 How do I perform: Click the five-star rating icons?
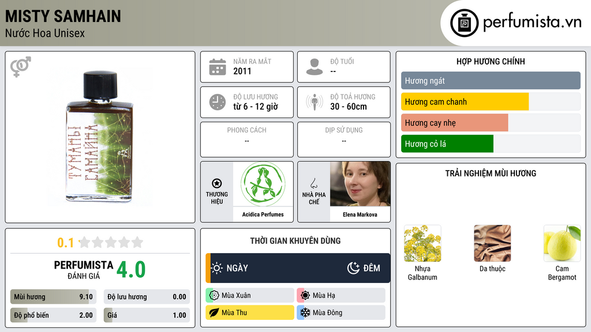pyautogui.click(x=111, y=243)
